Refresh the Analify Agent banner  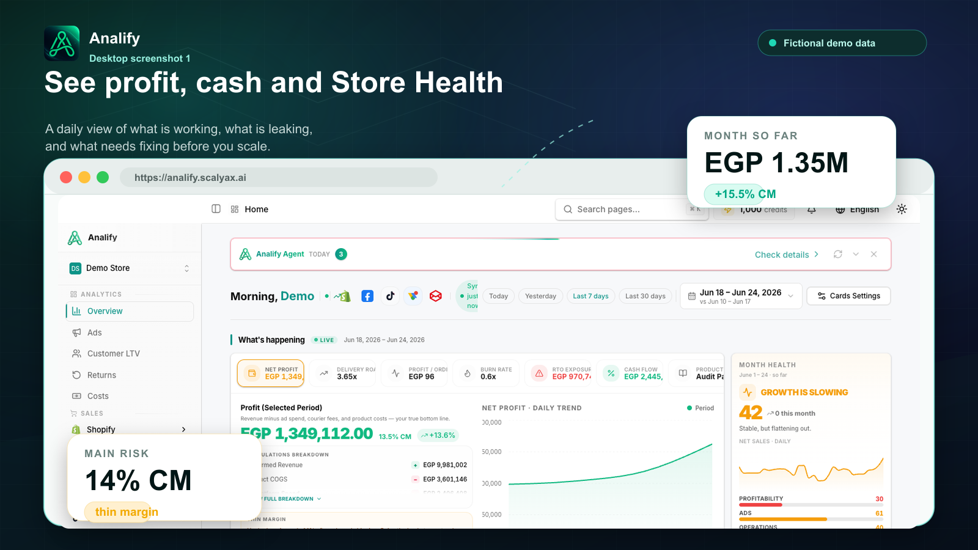(838, 254)
